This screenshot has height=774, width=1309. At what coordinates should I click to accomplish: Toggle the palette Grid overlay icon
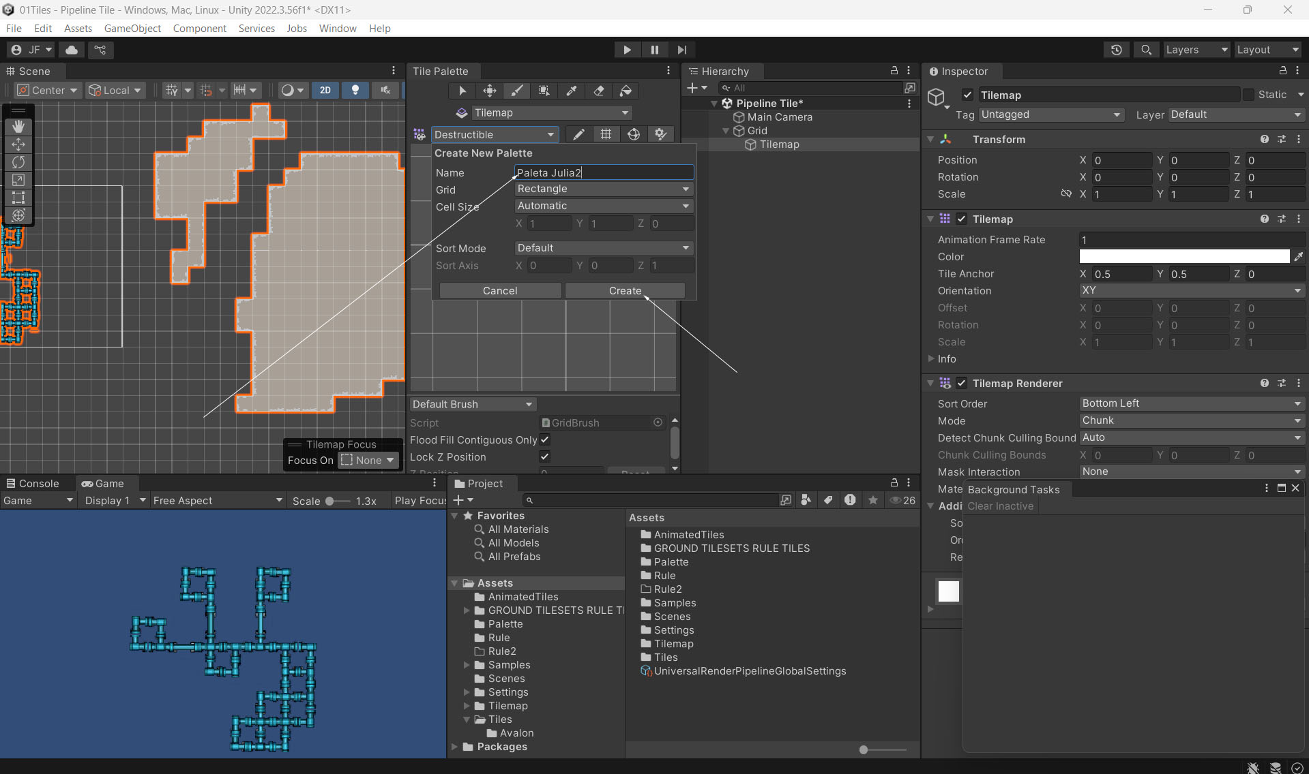tap(606, 134)
